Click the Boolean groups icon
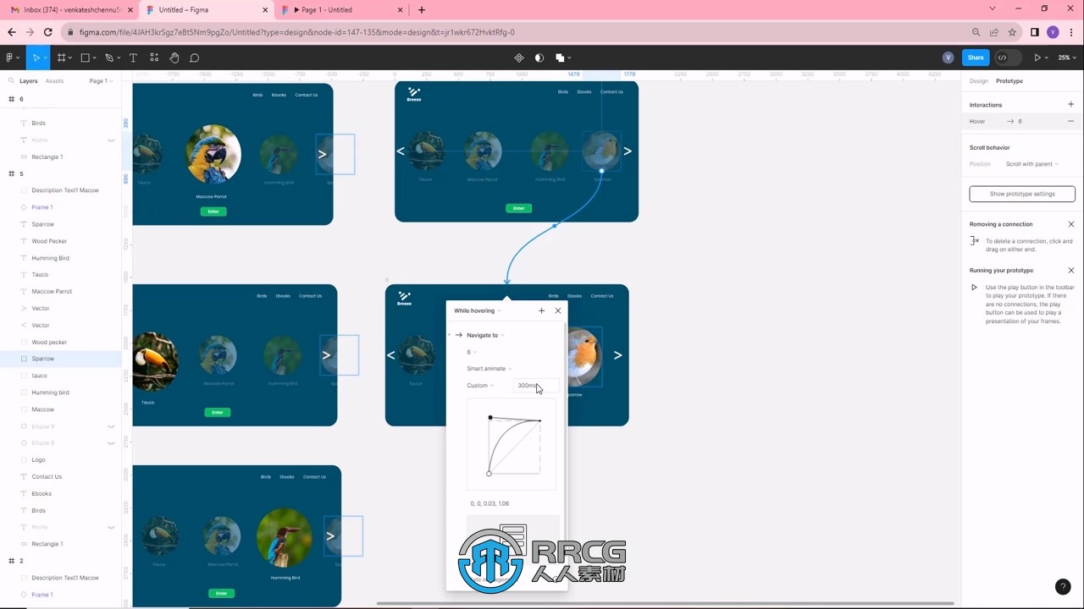Screen dimensions: 1084x609 coord(560,58)
